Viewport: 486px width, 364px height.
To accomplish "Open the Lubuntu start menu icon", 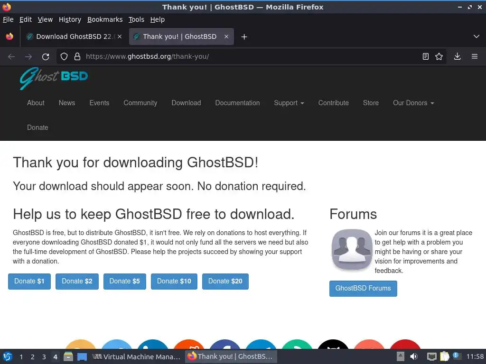I will tap(8, 356).
